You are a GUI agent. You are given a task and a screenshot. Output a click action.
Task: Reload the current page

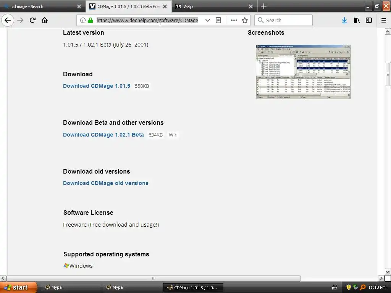point(32,20)
